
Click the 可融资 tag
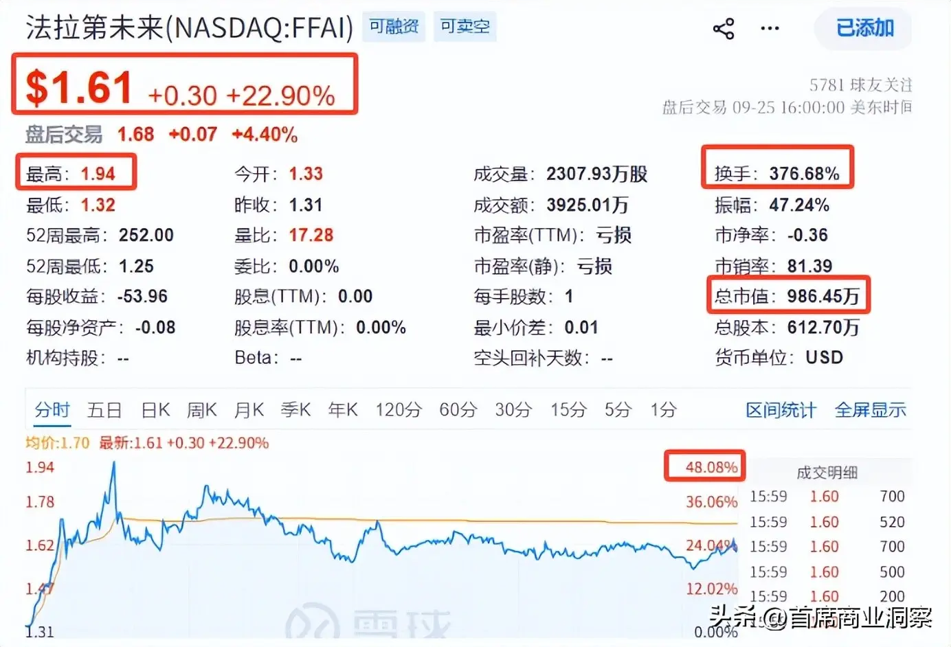394,27
